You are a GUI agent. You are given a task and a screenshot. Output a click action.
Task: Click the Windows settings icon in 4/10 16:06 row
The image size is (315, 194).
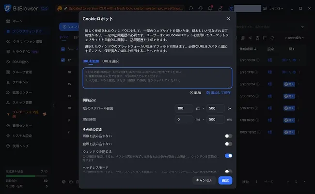[x=270, y=120]
